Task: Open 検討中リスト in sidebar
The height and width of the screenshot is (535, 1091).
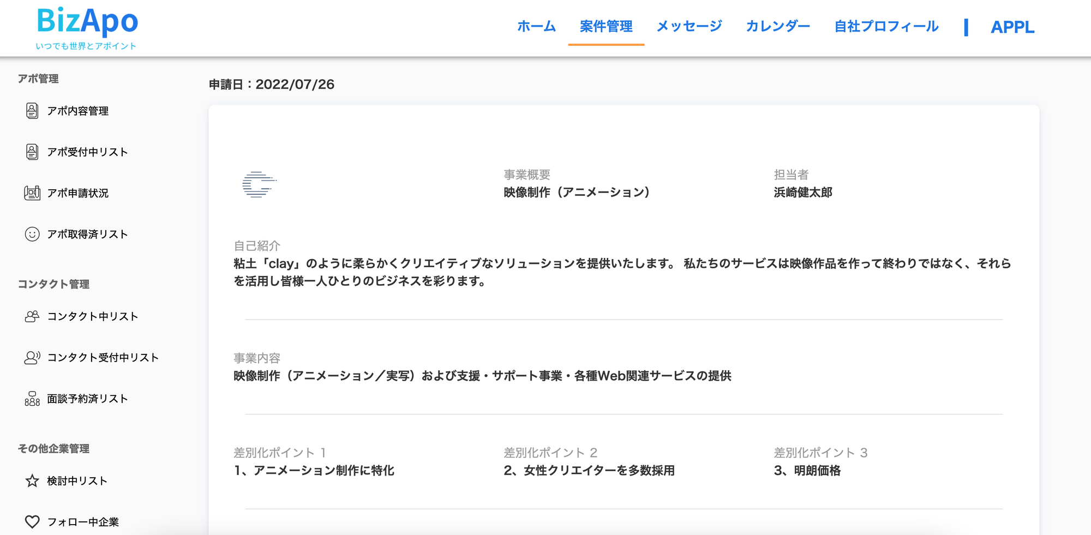Action: 77,480
